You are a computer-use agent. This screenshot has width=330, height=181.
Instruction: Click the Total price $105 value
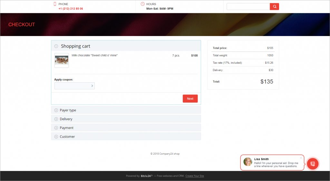coord(270,48)
